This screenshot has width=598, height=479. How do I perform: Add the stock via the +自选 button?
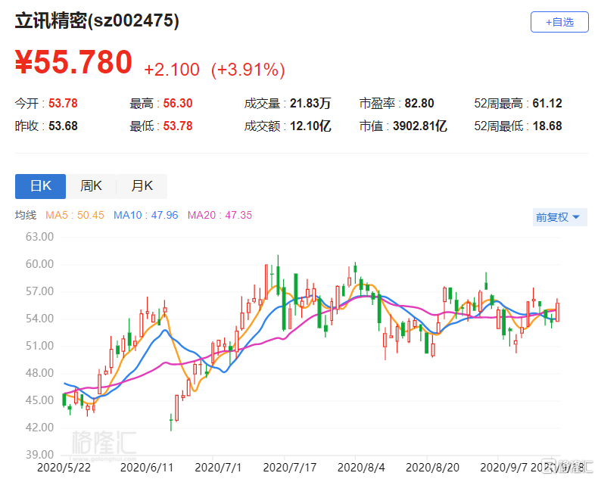[x=559, y=22]
